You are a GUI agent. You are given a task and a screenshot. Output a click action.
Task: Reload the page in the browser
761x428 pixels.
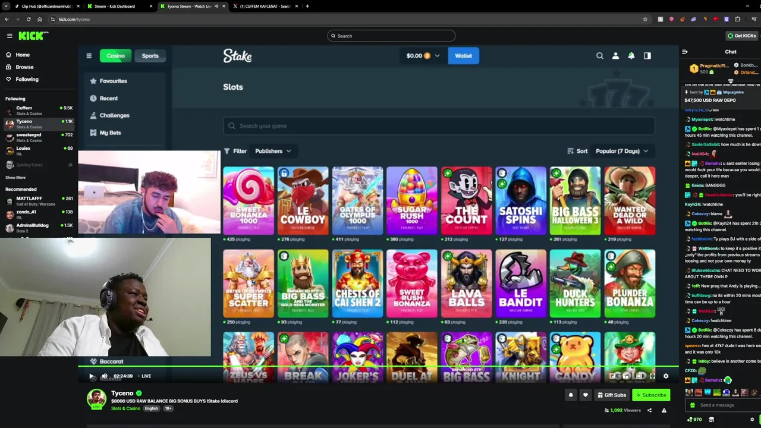point(29,19)
